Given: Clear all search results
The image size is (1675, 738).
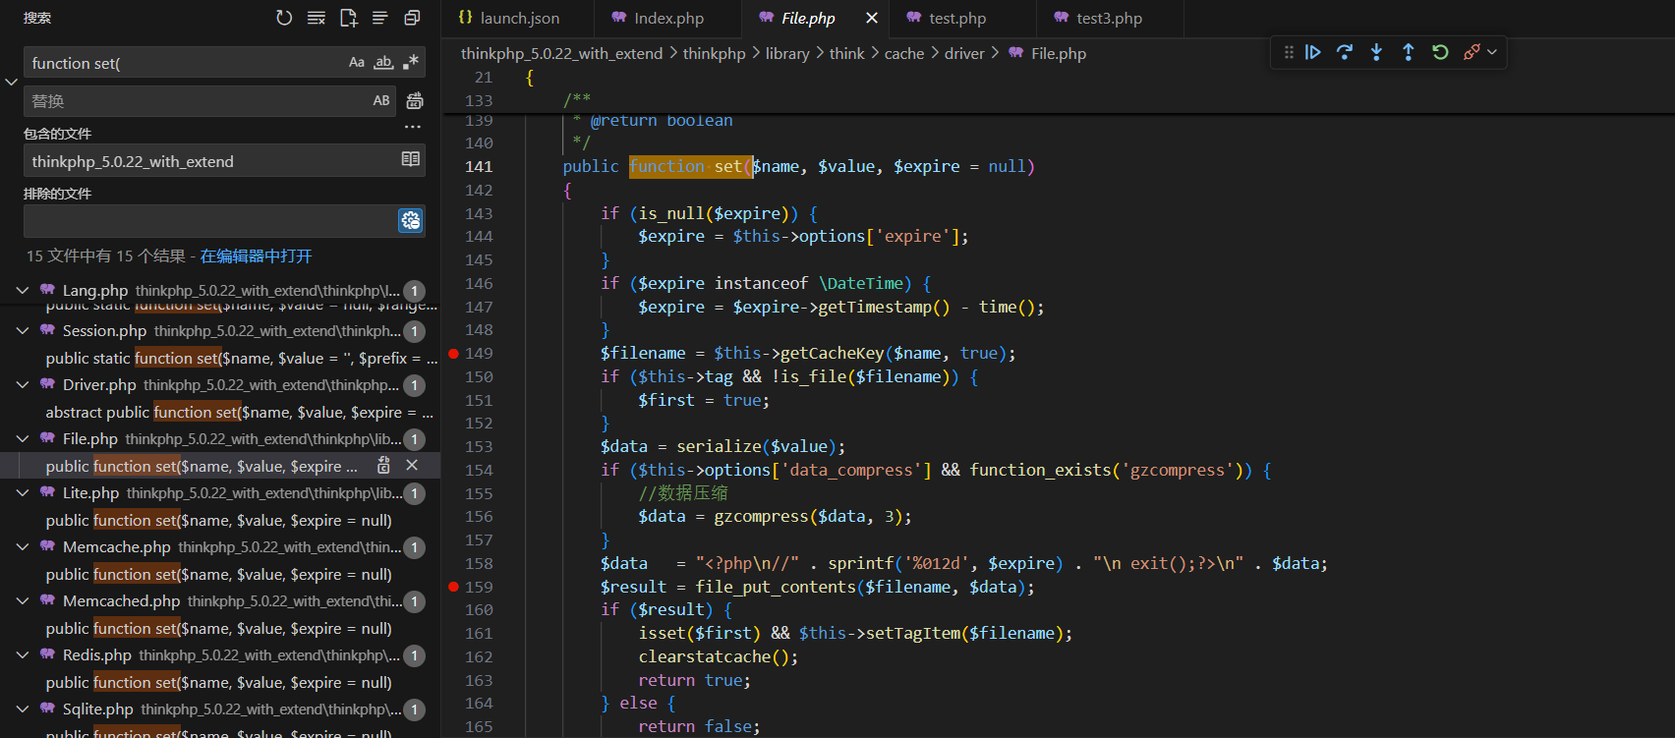Looking at the screenshot, I should pos(317,18).
